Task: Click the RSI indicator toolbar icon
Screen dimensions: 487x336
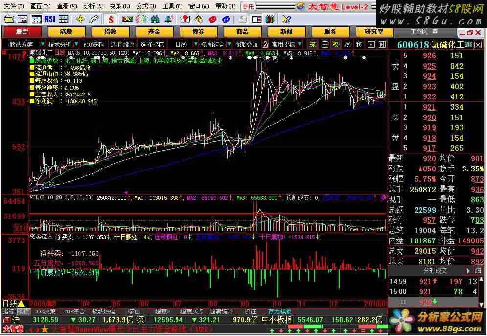Action: pyautogui.click(x=49, y=19)
